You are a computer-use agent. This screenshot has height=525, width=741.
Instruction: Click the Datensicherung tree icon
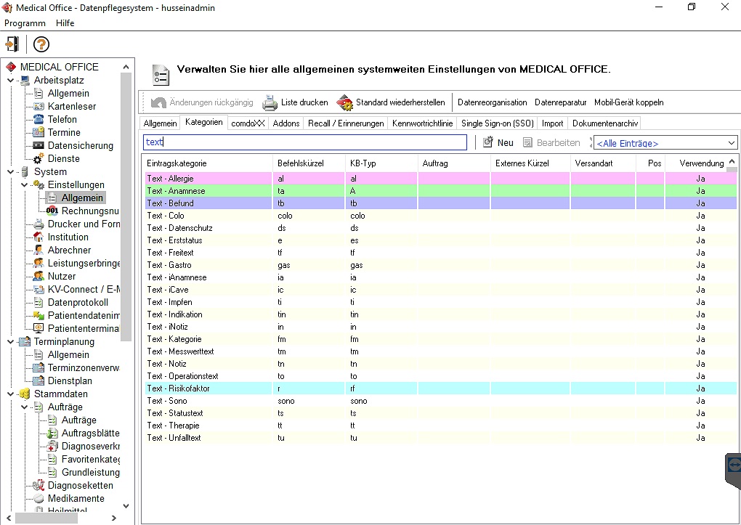click(39, 145)
